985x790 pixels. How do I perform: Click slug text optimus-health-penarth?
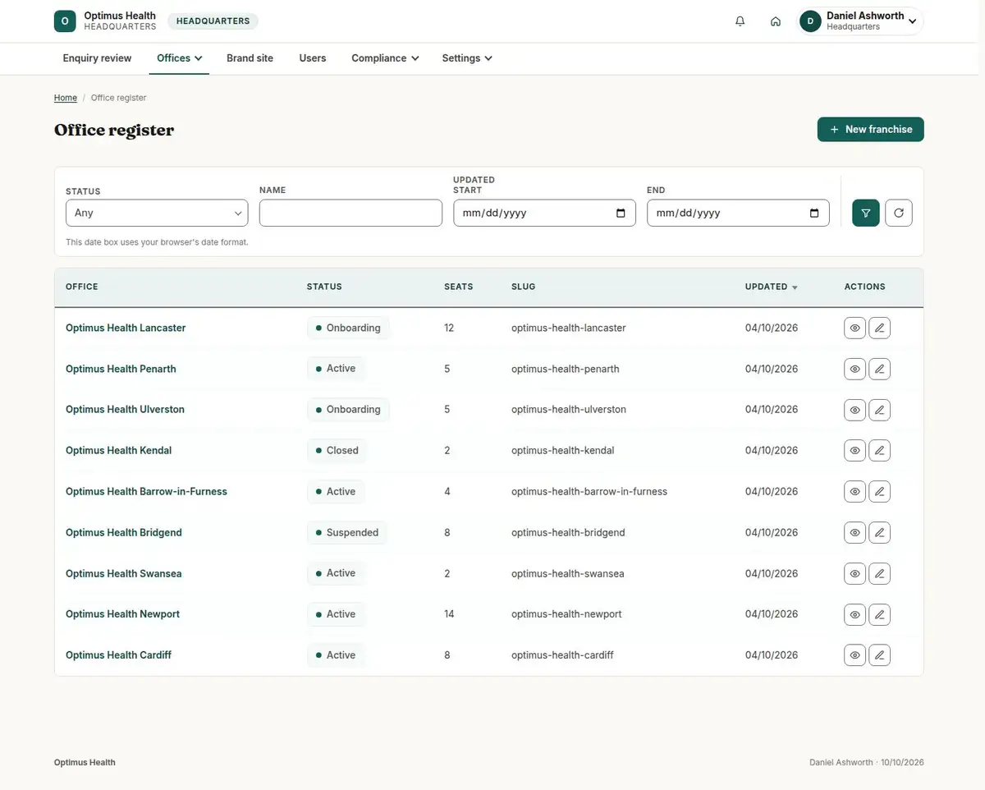click(566, 369)
